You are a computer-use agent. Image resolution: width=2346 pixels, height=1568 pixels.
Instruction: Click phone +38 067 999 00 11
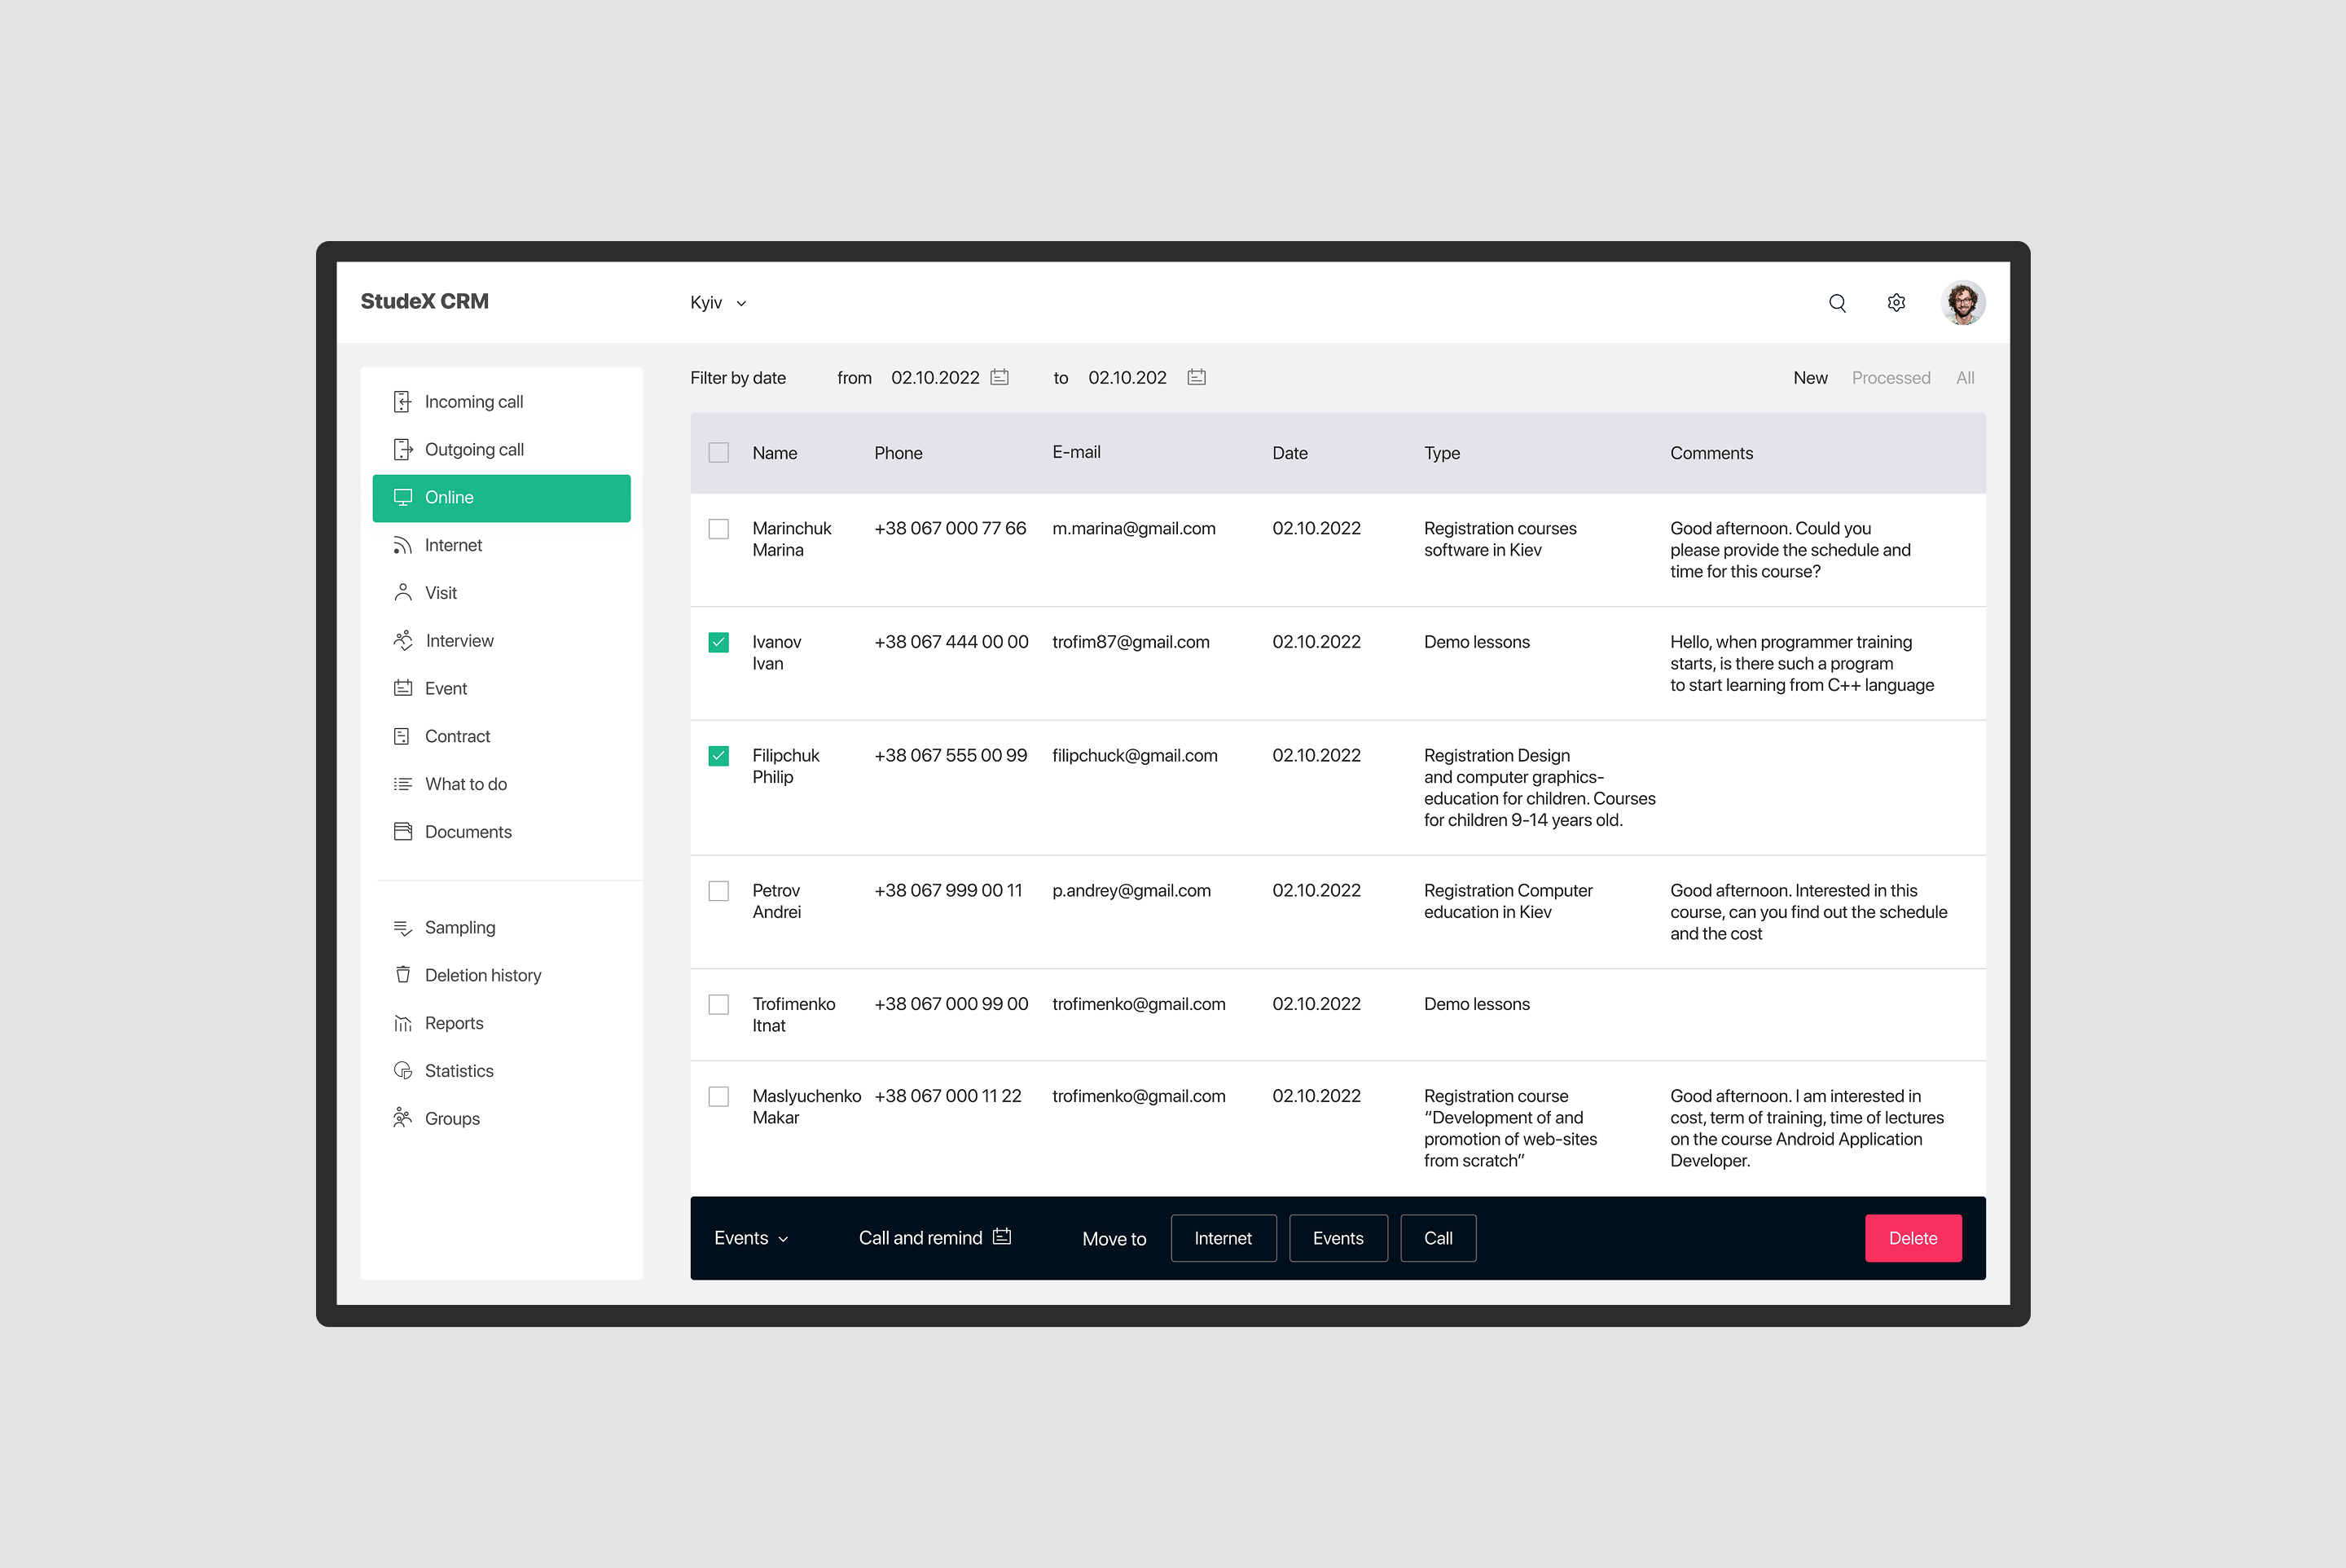(x=949, y=891)
